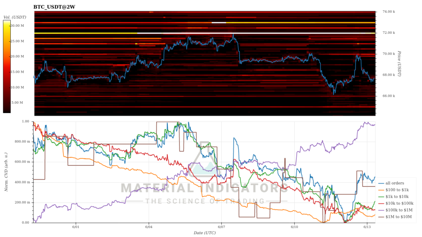Click the "Norm. CVD (arb. u.)" axis title
Image resolution: width=422 pixels, height=237 pixels.
point(6,172)
